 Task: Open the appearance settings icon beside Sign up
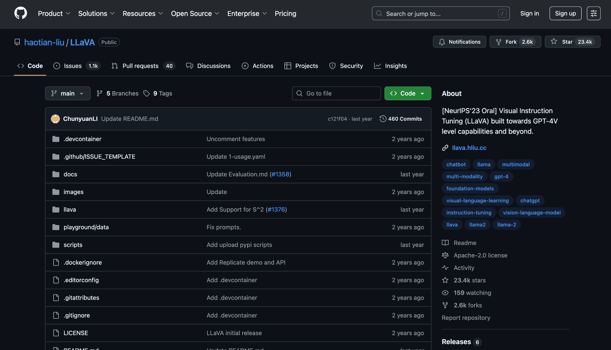(x=593, y=13)
